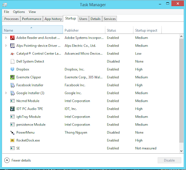Sort by the Startup impact column header

147,30
